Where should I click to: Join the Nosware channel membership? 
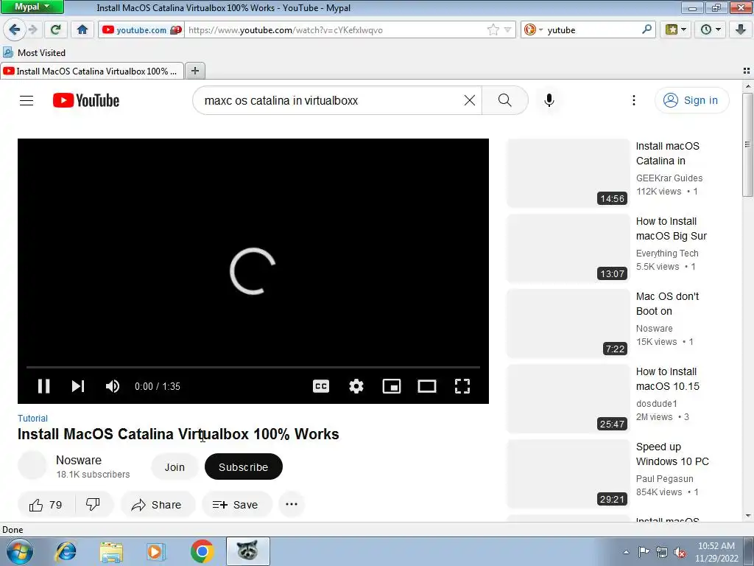point(175,467)
